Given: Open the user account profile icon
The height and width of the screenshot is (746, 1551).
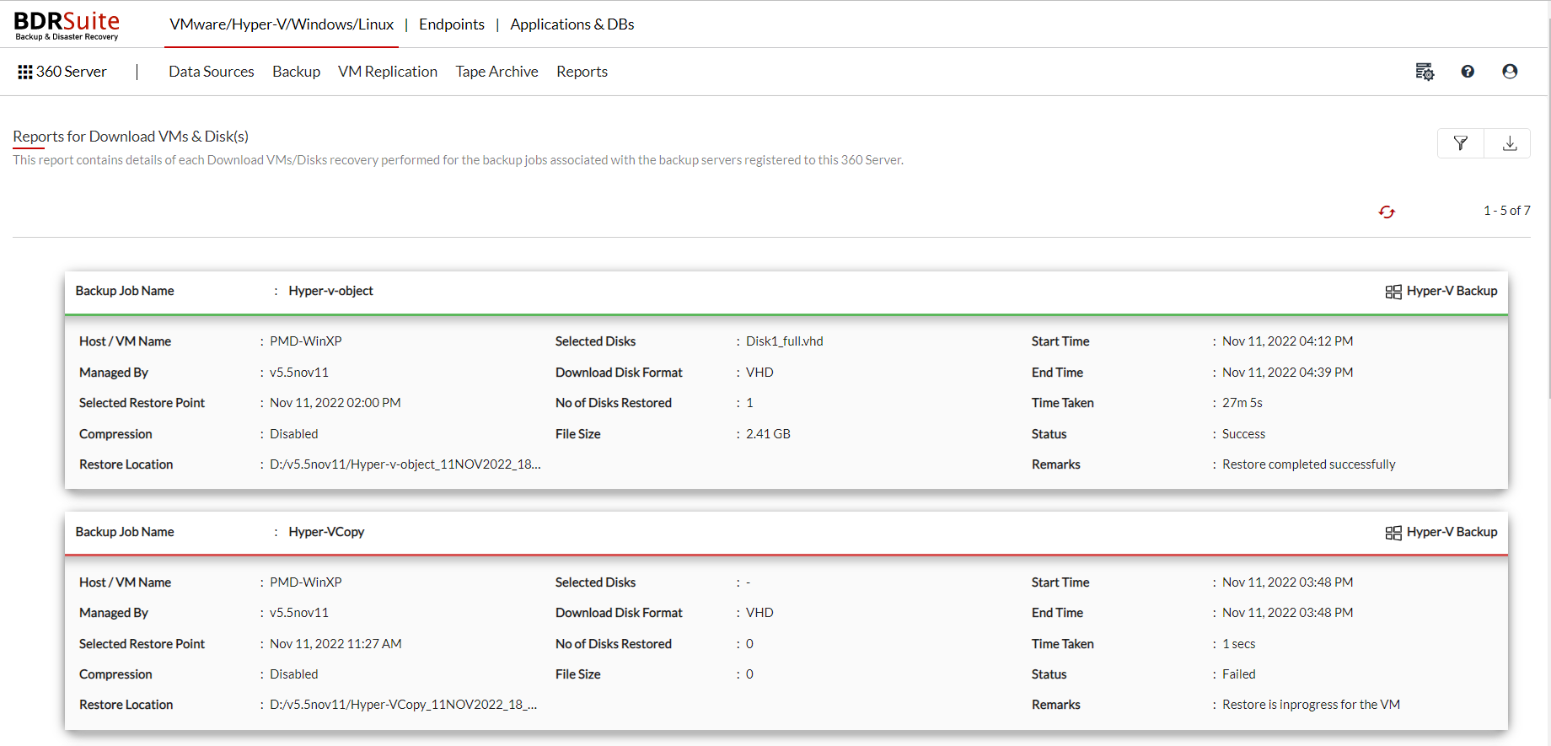Looking at the screenshot, I should coord(1510,72).
